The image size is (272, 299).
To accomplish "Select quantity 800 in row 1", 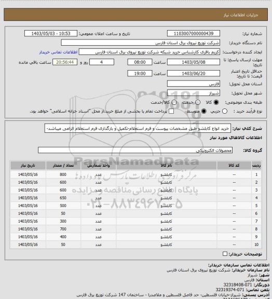I will point(63,174).
